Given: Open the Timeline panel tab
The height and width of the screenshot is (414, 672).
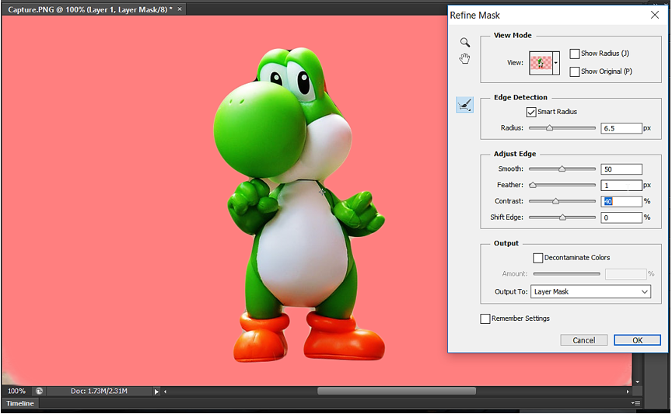Looking at the screenshot, I should click(20, 403).
